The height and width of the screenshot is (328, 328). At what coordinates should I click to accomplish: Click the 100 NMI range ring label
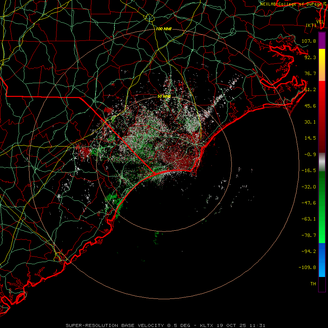click(164, 29)
